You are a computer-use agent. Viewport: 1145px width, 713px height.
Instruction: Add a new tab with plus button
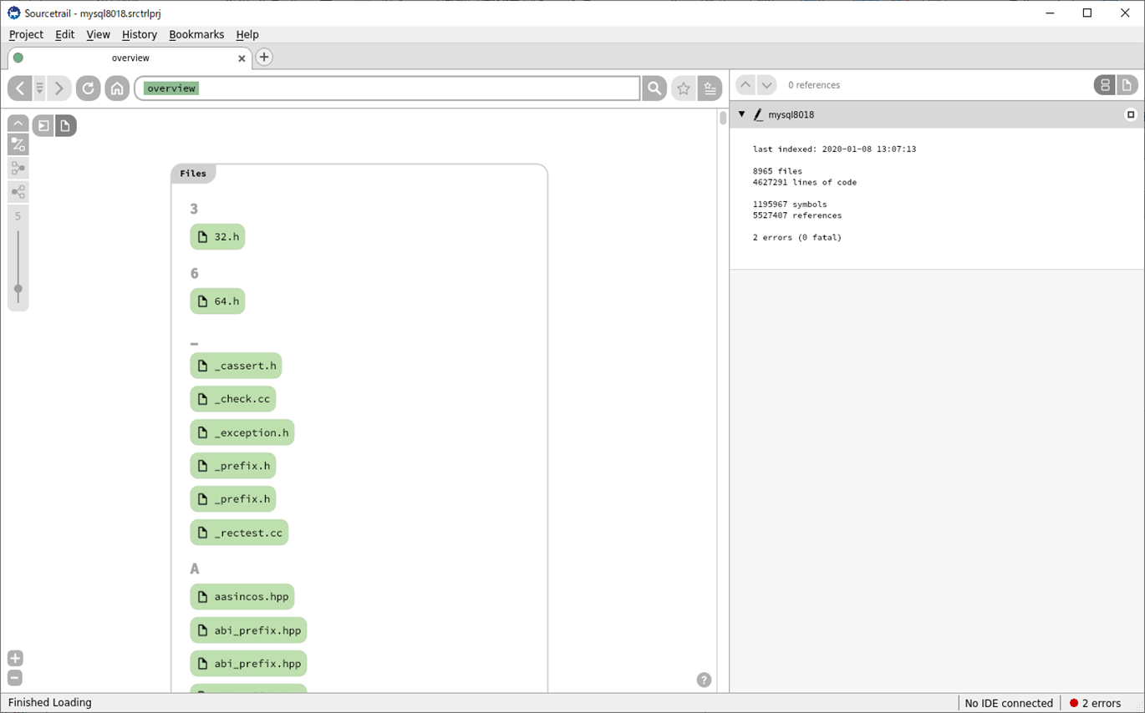264,57
